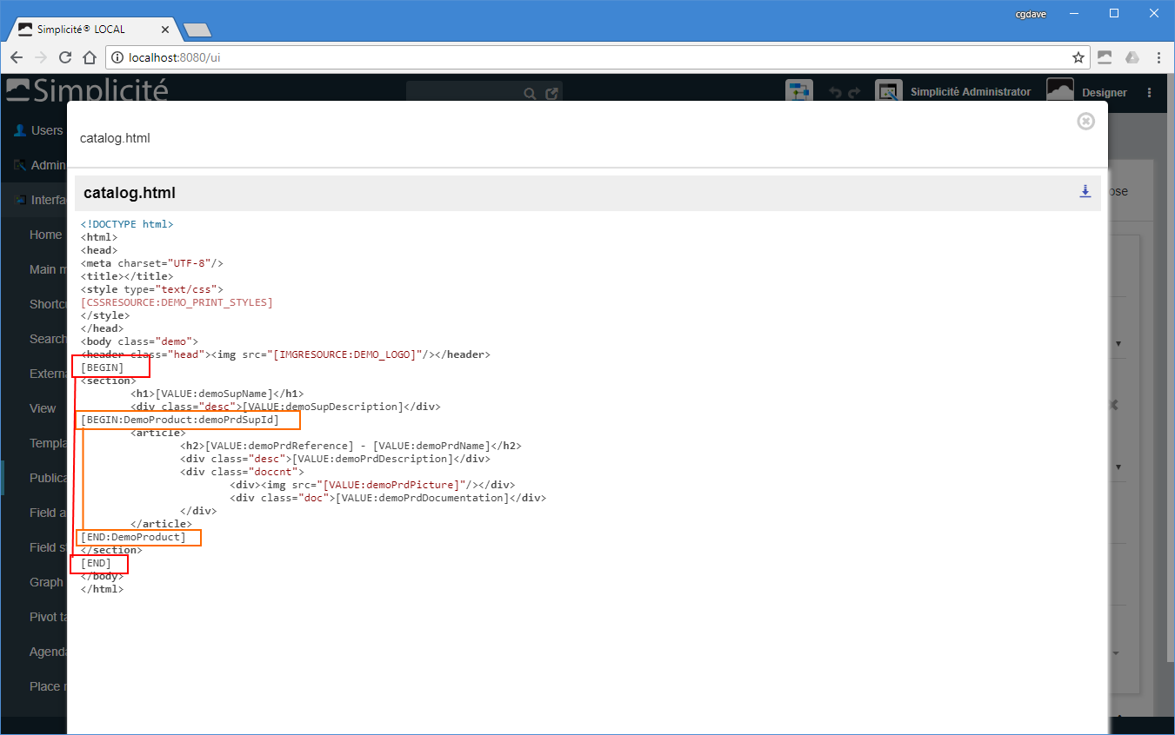Click the bold catalog.html heading
The image size is (1175, 735).
pos(130,193)
